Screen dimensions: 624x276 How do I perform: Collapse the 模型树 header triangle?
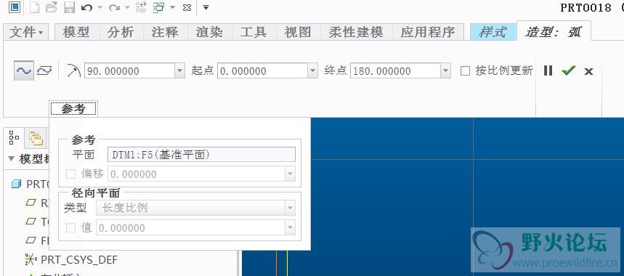11,159
